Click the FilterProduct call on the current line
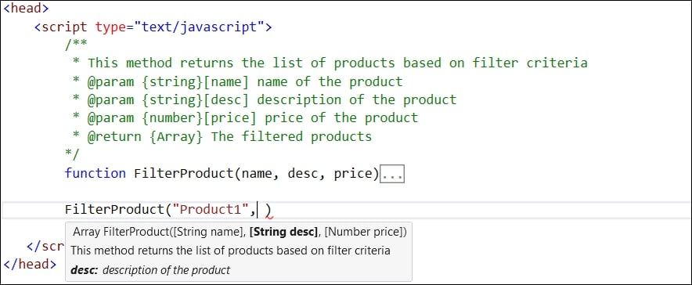Image resolution: width=692 pixels, height=285 pixels. 114,210
